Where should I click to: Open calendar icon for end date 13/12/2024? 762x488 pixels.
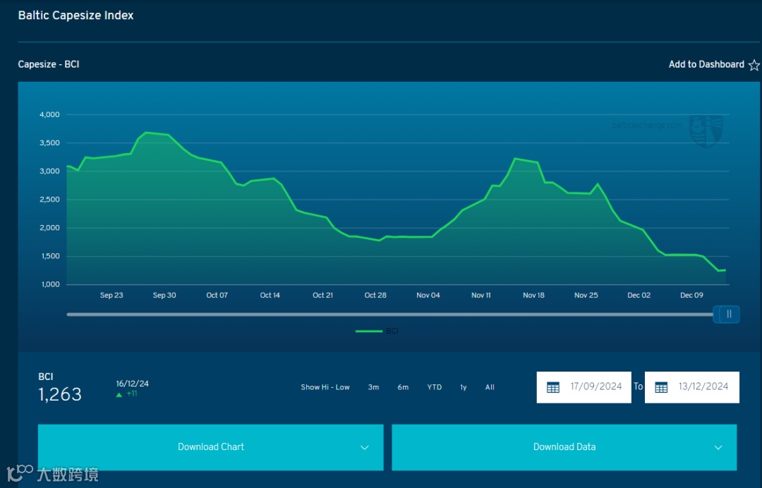point(661,387)
